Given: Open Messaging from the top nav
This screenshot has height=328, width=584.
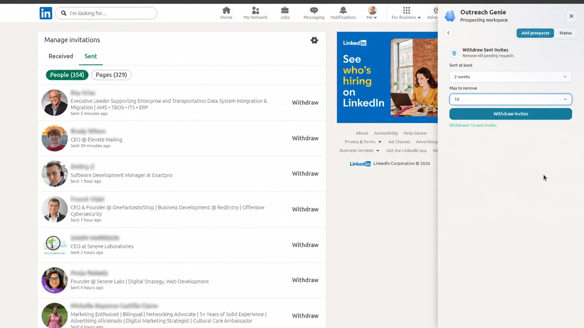Looking at the screenshot, I should point(314,13).
